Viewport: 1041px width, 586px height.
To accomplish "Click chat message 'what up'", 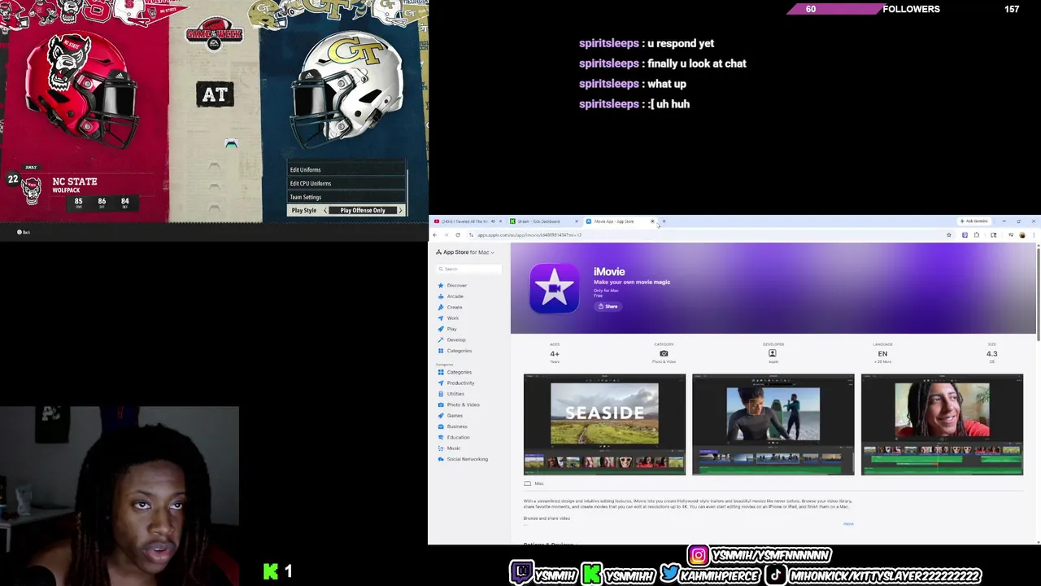I will 667,84.
